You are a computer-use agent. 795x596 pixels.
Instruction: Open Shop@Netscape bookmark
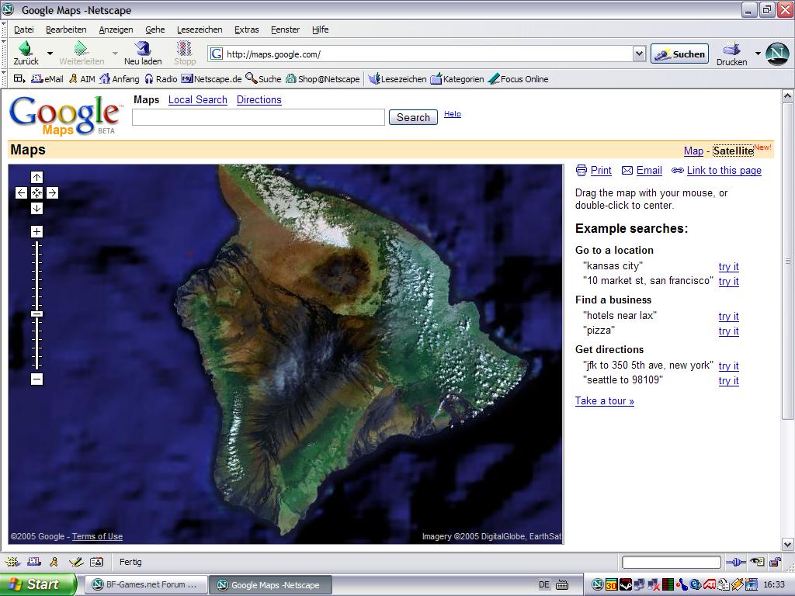tap(323, 79)
